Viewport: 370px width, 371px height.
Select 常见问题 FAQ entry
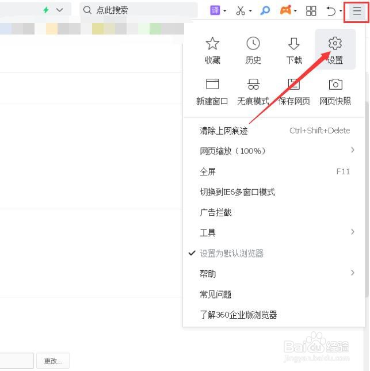pos(274,294)
